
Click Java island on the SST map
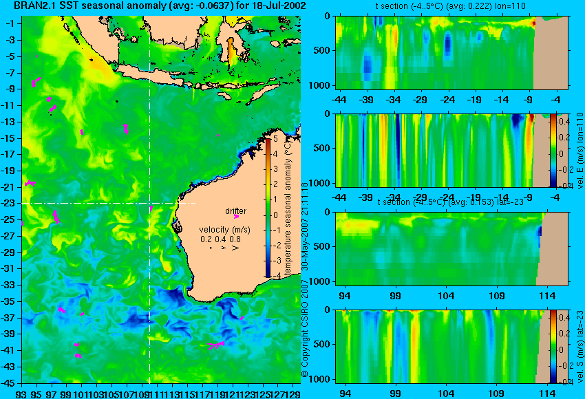[x=153, y=74]
